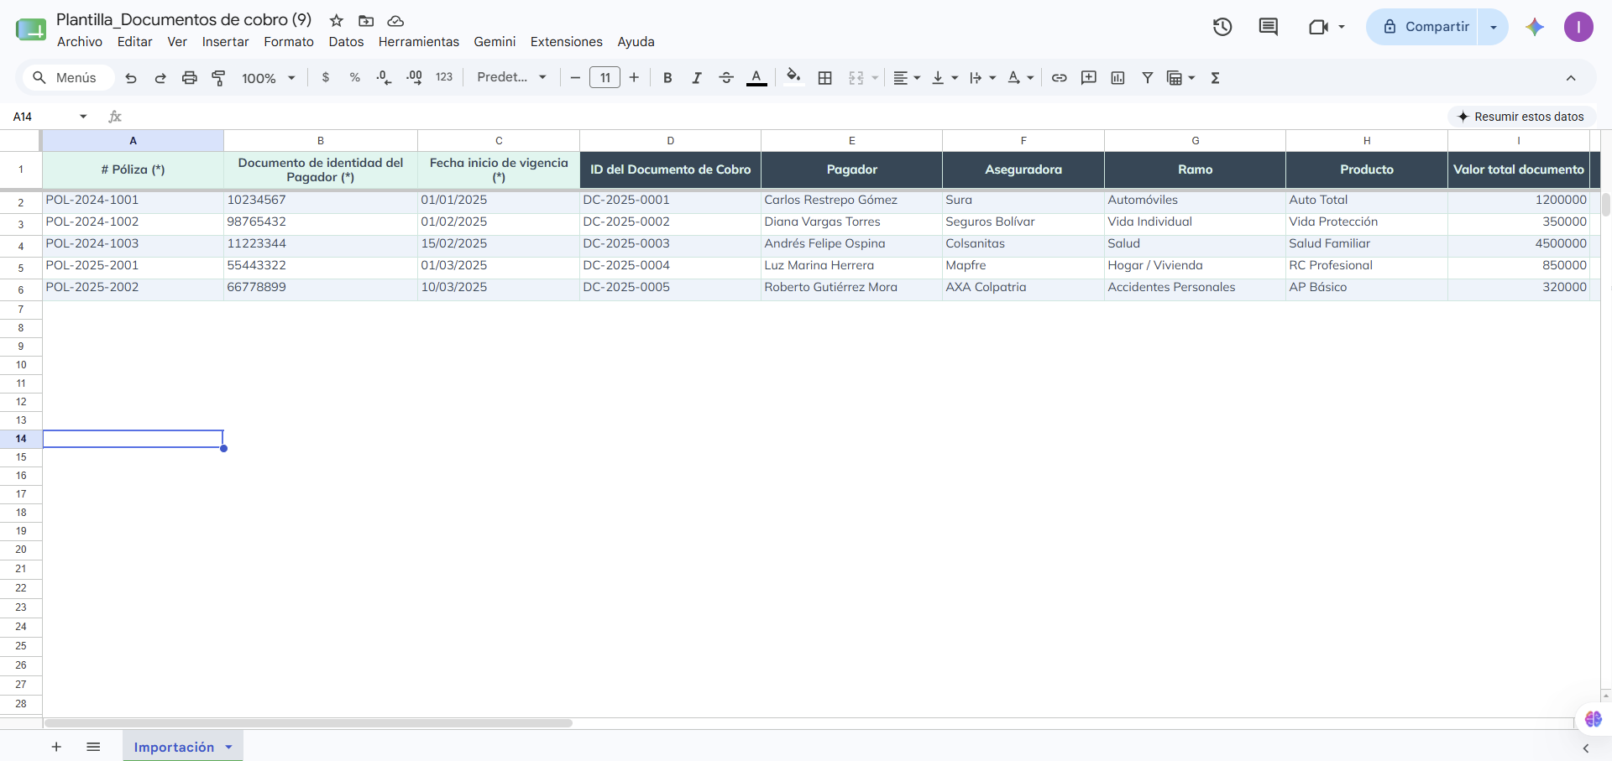The width and height of the screenshot is (1612, 761).
Task: Expand the Name box dropdown
Action: pyautogui.click(x=83, y=117)
